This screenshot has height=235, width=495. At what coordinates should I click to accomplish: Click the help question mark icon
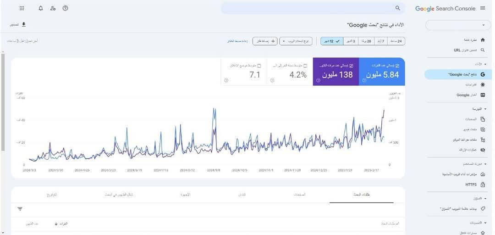click(65, 8)
